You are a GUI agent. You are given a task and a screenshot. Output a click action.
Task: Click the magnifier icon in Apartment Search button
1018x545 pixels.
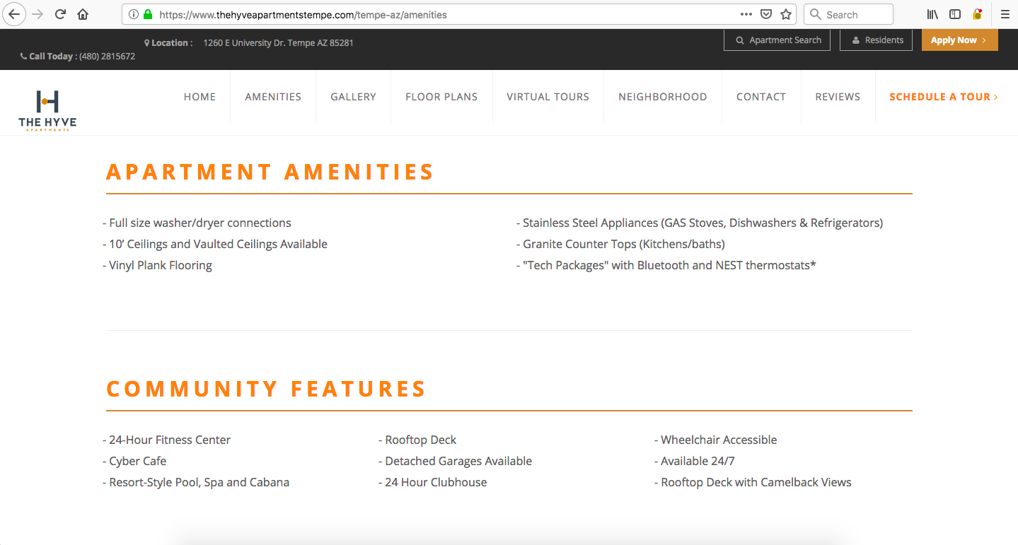tap(740, 40)
